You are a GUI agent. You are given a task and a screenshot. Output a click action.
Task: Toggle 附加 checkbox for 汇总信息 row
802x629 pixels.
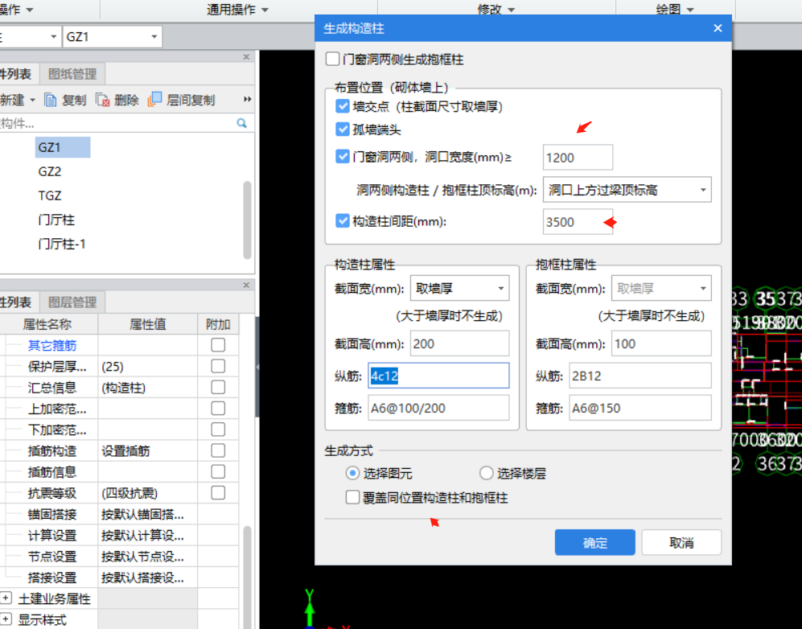(x=219, y=387)
